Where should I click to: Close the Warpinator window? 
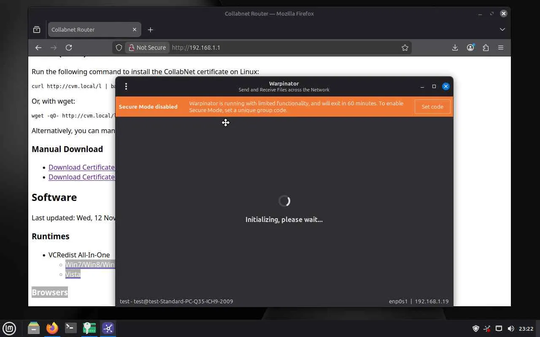click(x=445, y=86)
